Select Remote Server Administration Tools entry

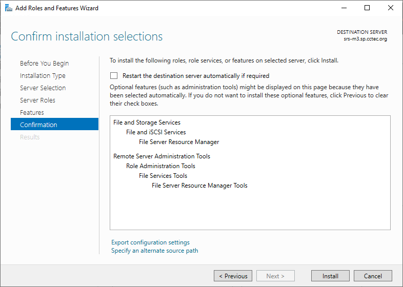(x=162, y=156)
